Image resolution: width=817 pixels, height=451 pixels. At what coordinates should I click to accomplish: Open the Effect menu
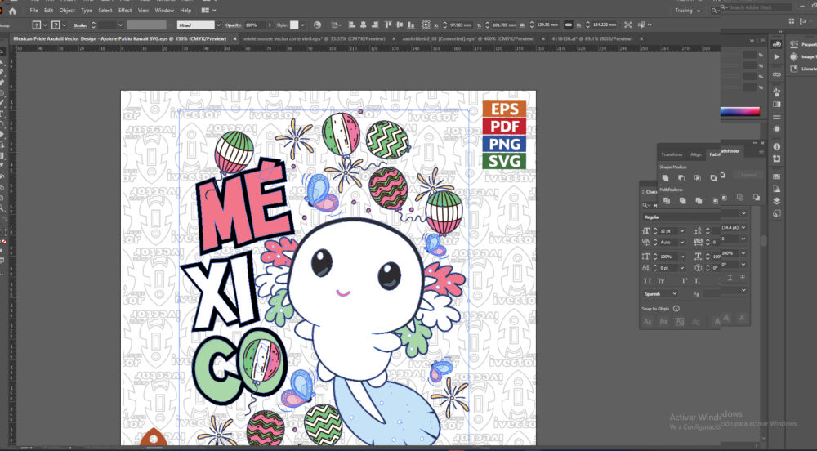[x=125, y=11]
